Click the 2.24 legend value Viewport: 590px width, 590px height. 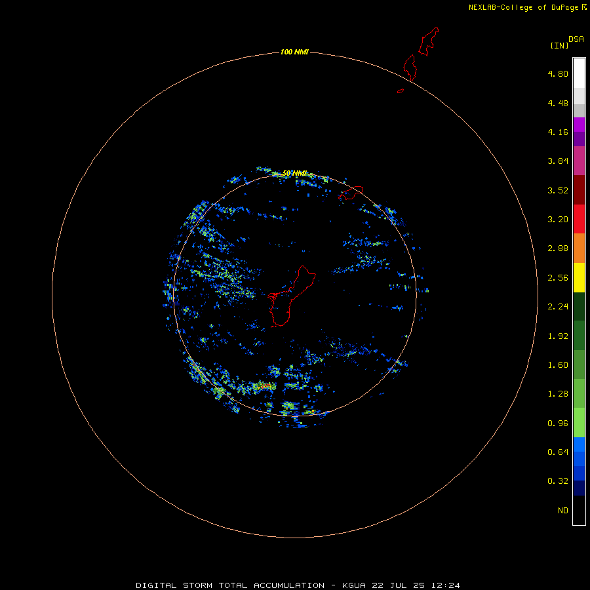[558, 307]
